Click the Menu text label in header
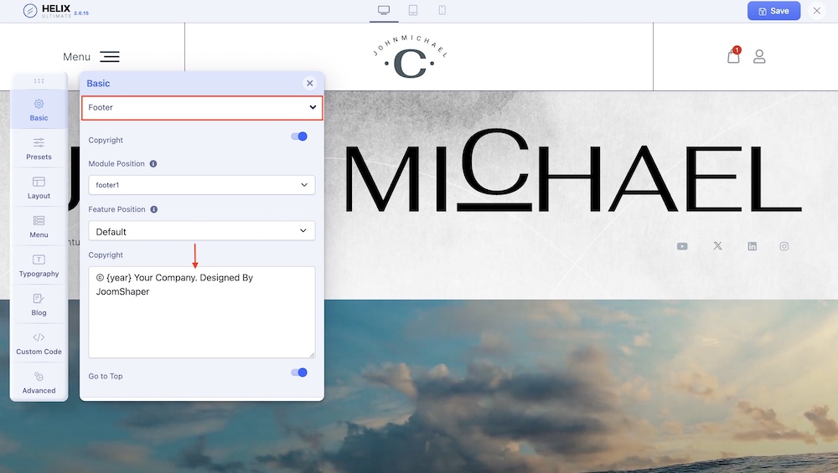The image size is (838, 473). pyautogui.click(x=76, y=57)
